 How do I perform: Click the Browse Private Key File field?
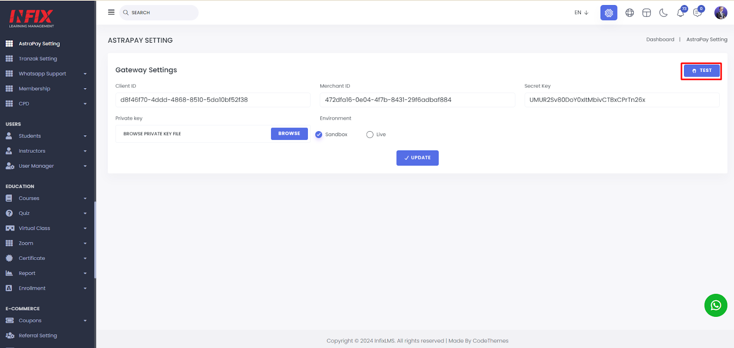coord(193,134)
